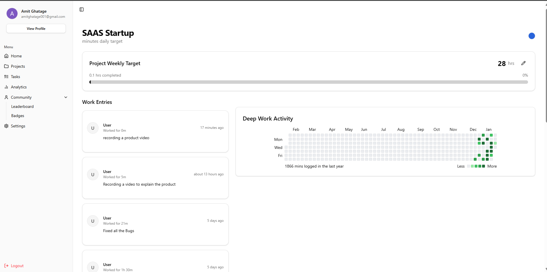
Task: Collapse the Community section chevron
Action: [x=66, y=97]
